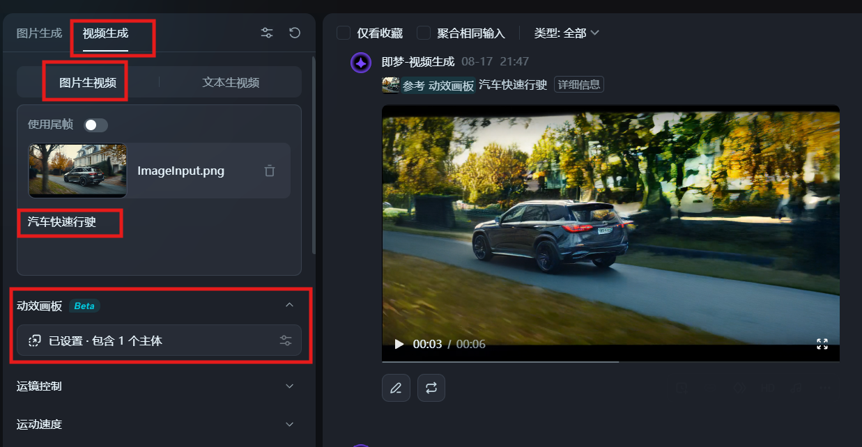This screenshot has width=862, height=447.
Task: Click the left panel scrollbar
Action: [x=314, y=155]
